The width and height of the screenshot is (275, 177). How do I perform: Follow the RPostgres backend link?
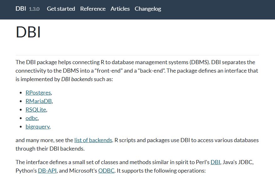click(x=38, y=93)
